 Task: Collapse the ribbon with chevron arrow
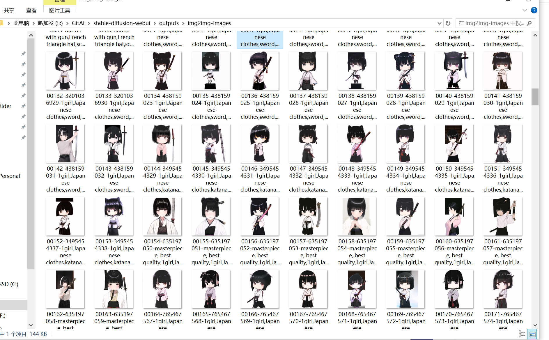[525, 10]
